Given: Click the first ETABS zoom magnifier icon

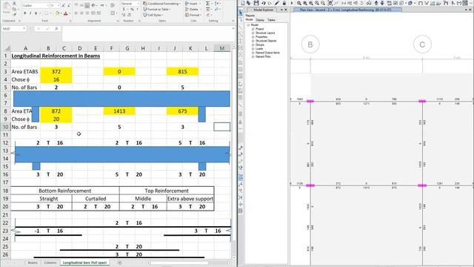Looking at the screenshot, I should pyautogui.click(x=299, y=3).
